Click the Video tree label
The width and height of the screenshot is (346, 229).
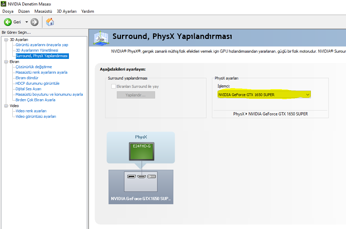click(x=14, y=106)
